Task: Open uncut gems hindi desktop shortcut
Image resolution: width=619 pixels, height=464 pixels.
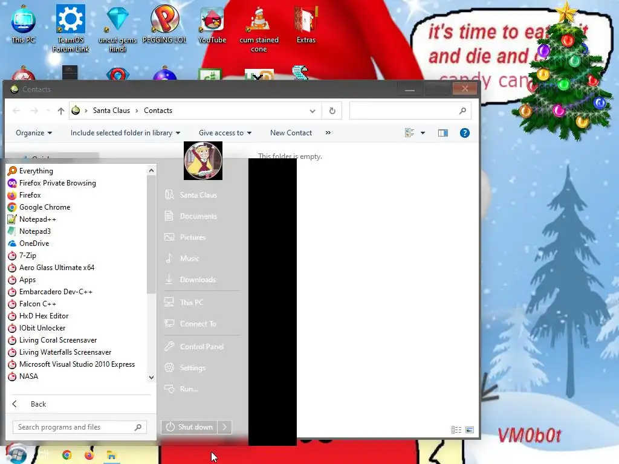Action: tap(118, 28)
